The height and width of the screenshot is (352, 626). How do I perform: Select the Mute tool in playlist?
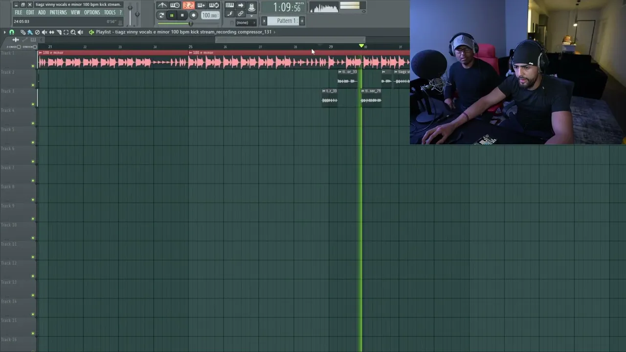click(45, 32)
